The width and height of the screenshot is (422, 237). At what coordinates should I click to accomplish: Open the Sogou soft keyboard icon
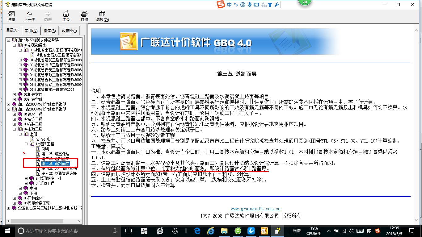[x=256, y=5]
